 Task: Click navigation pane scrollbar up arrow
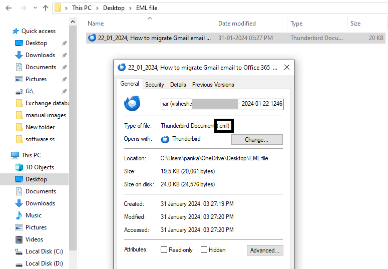(73, 22)
